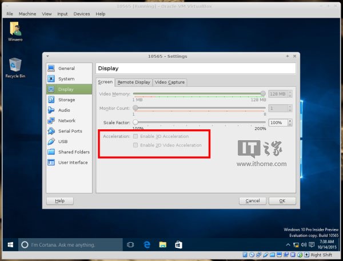Viewport: 343px width, 261px height.
Task: Open Recycle Bin on the desktop
Action: pyautogui.click(x=15, y=65)
